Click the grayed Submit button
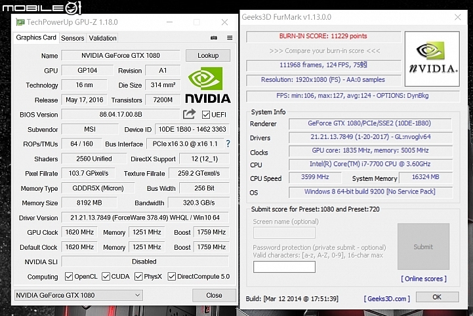Image resolution: width=473 pixels, height=316 pixels. pos(423,247)
